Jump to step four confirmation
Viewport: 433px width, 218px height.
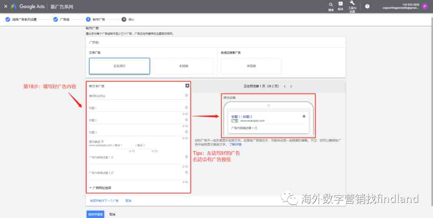click(128, 20)
